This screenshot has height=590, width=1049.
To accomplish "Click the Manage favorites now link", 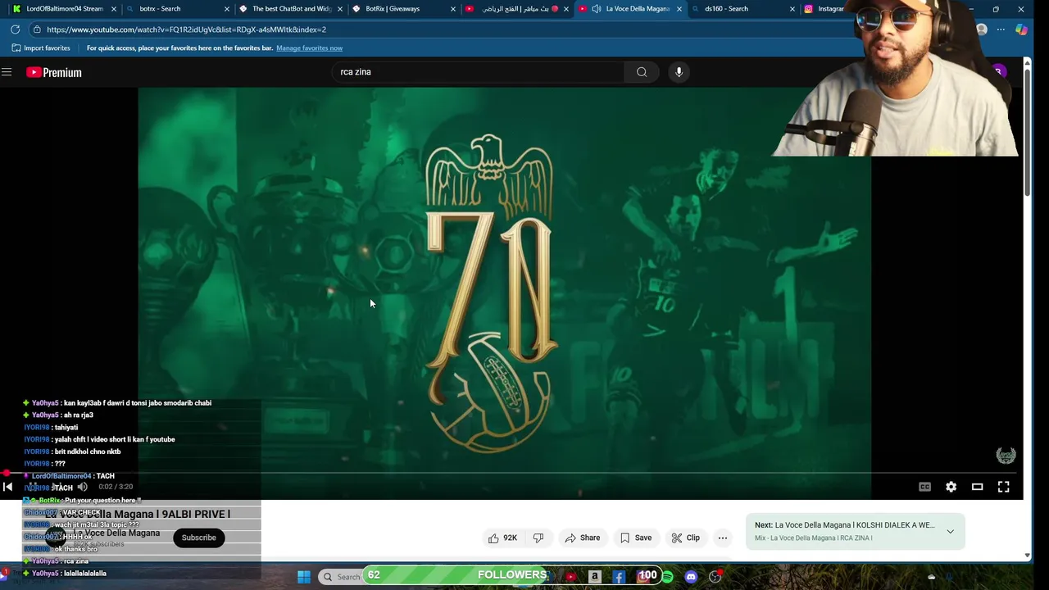I will point(309,48).
